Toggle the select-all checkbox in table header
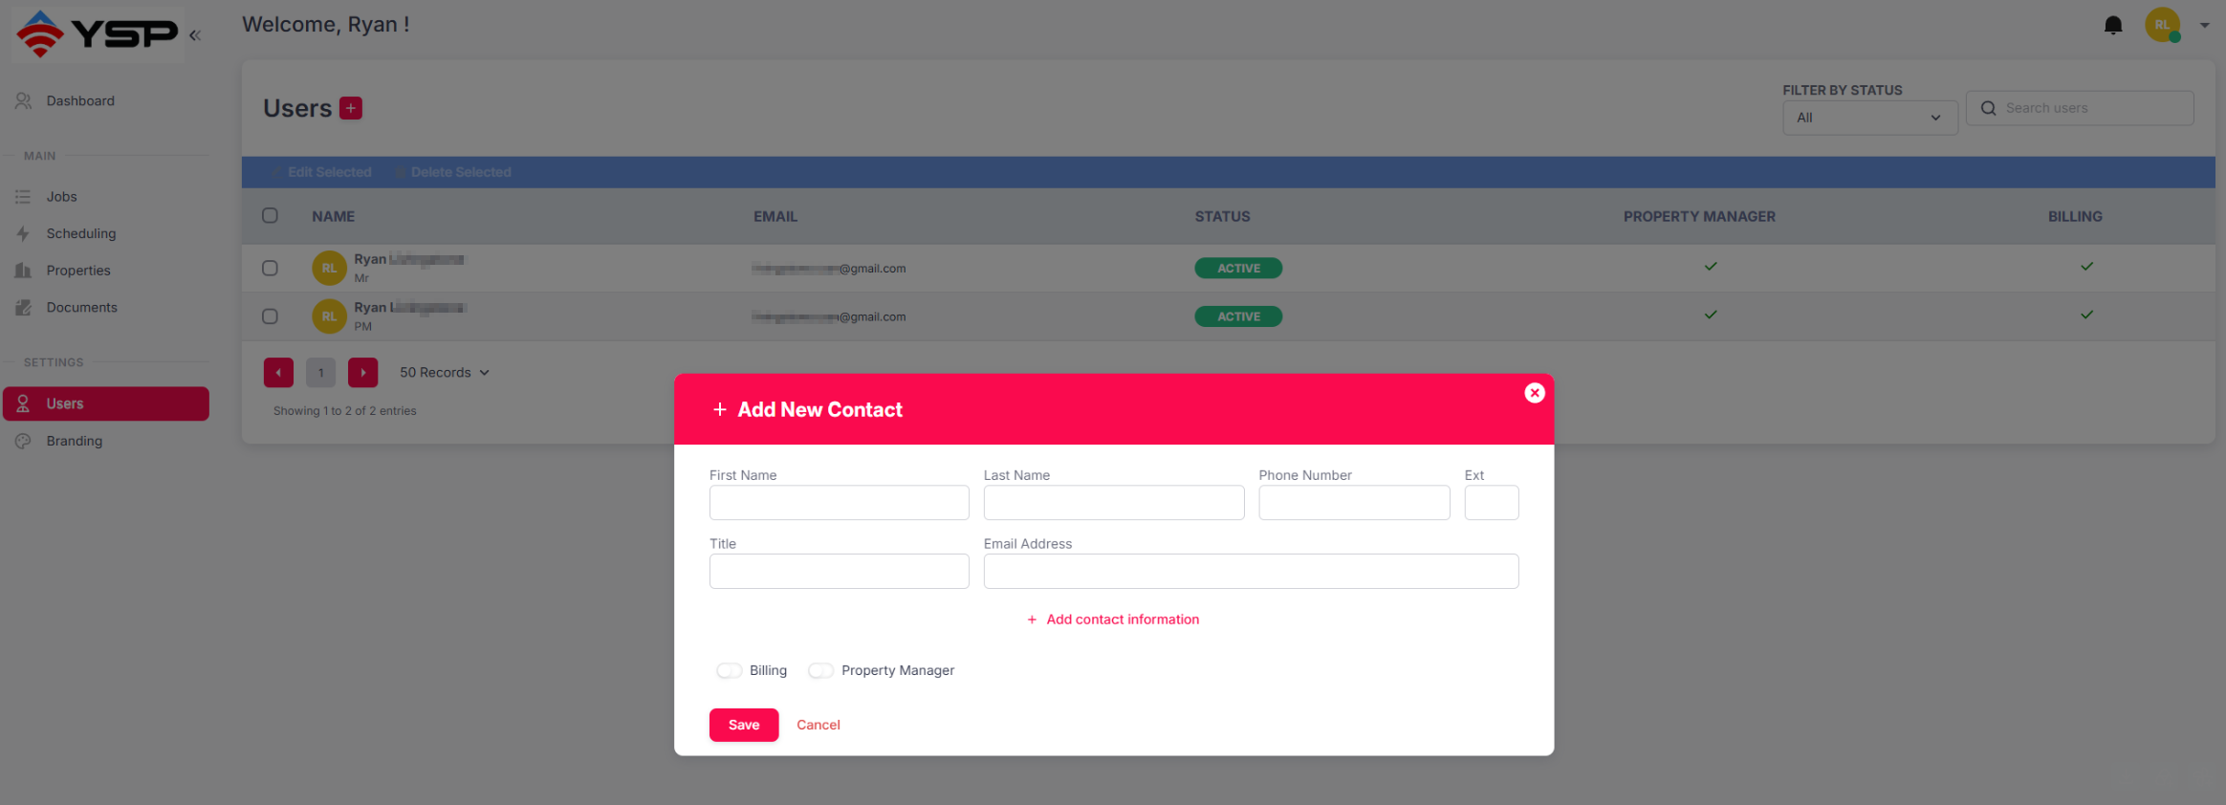This screenshot has height=805, width=2226. pyautogui.click(x=270, y=216)
